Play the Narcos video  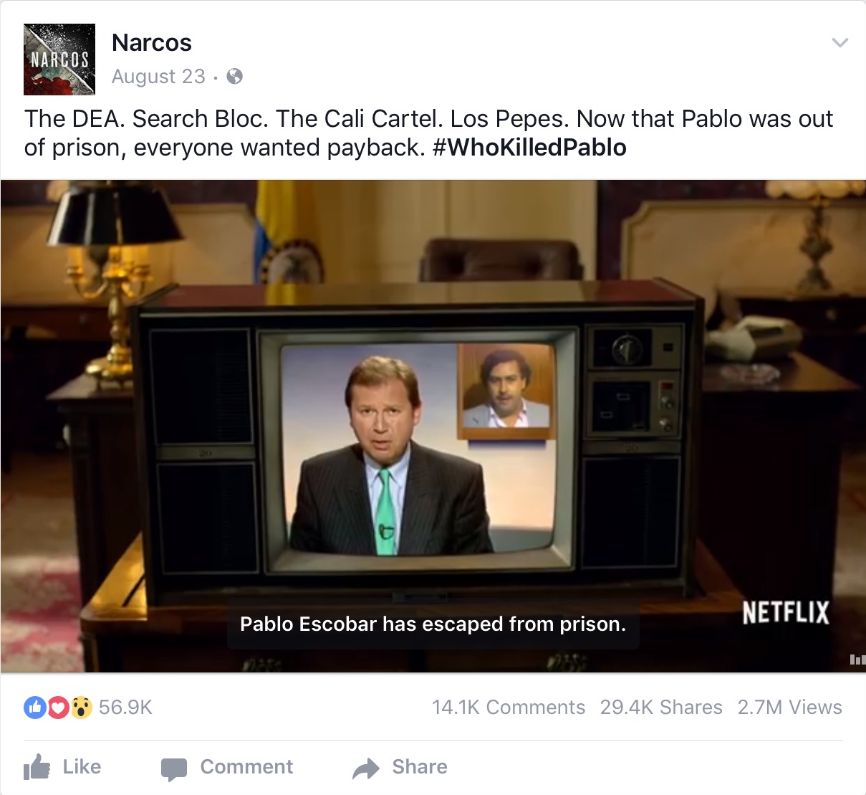click(433, 426)
